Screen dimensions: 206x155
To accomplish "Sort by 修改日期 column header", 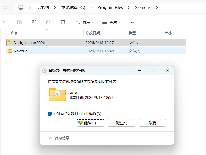I will 93,33.
